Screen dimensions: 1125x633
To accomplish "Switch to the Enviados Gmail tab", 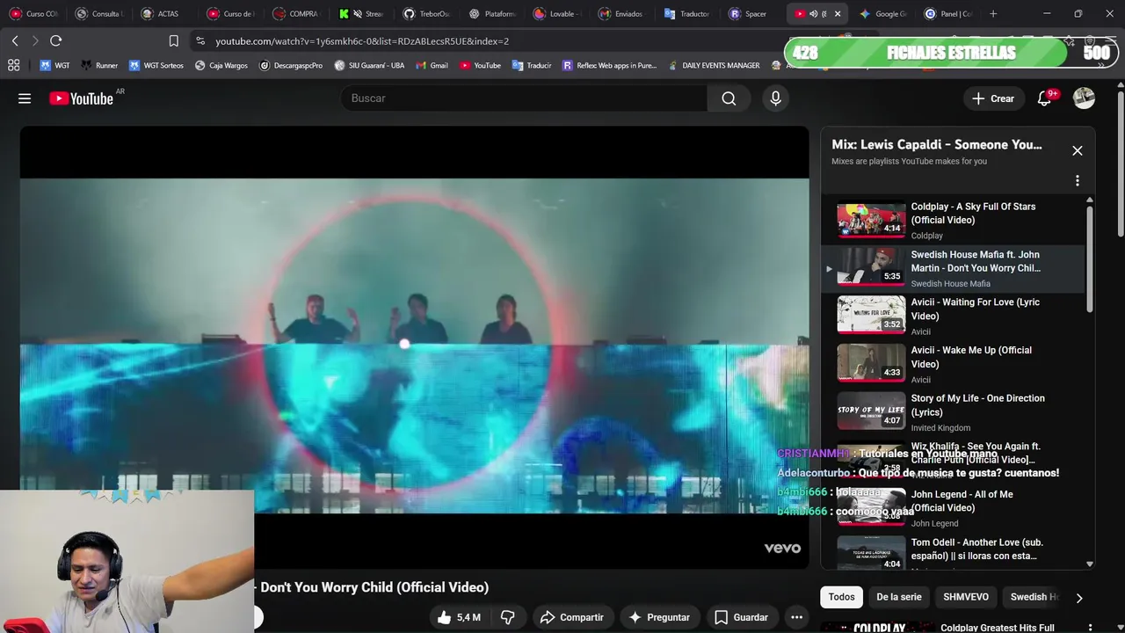I will [621, 14].
